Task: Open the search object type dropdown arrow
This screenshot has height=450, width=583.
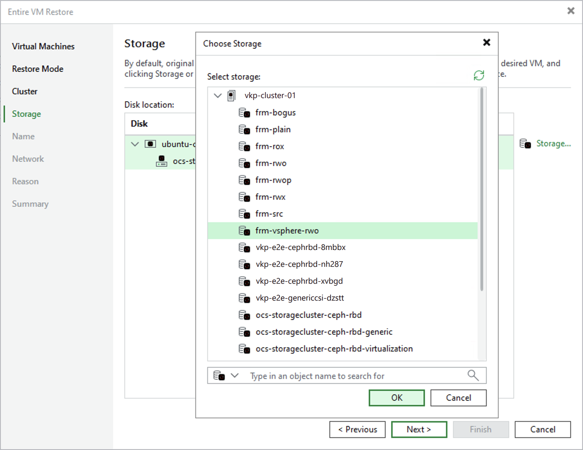Action: (x=235, y=375)
